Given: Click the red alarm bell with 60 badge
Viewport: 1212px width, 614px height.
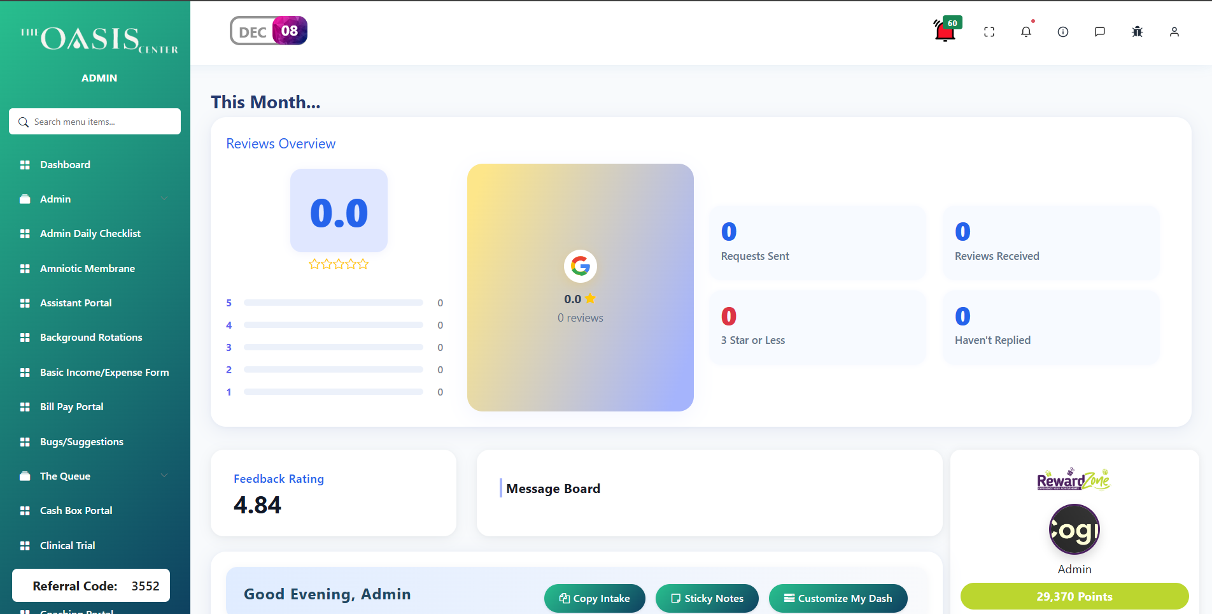Looking at the screenshot, I should pos(945,31).
